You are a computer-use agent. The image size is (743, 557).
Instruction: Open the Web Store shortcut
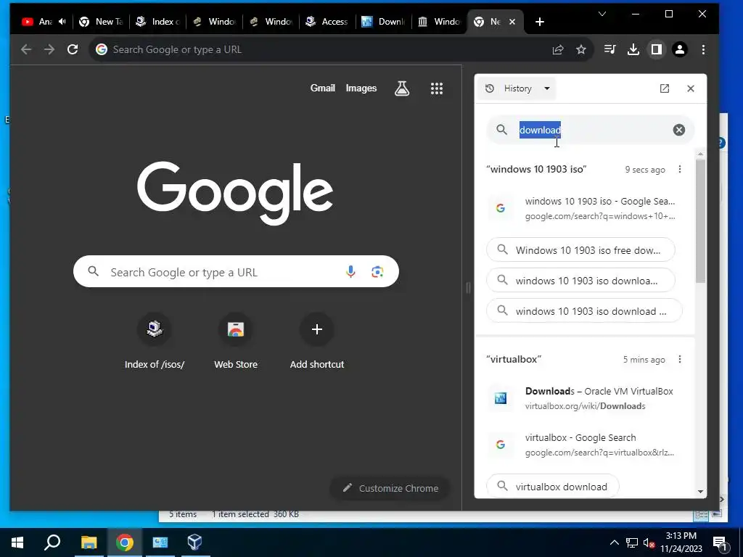(x=236, y=341)
